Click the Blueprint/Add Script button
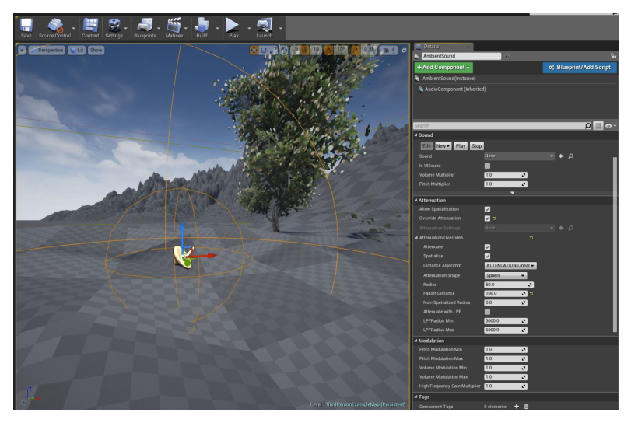 pos(580,67)
